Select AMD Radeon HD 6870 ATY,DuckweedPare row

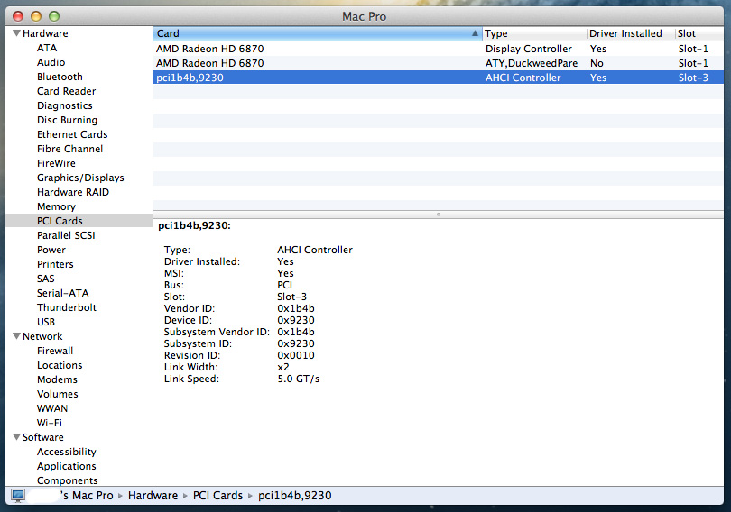pos(439,63)
